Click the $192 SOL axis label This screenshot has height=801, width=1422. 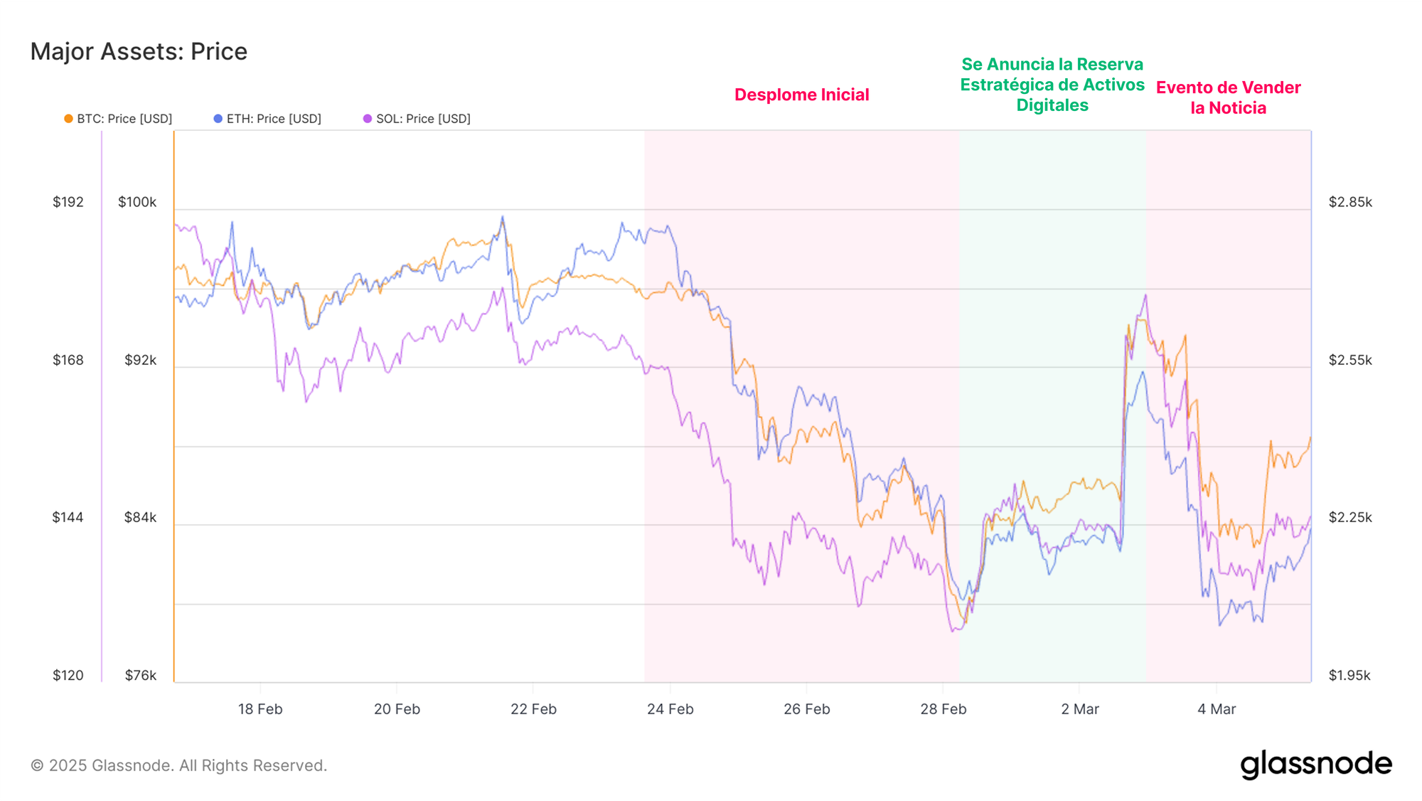coord(68,202)
